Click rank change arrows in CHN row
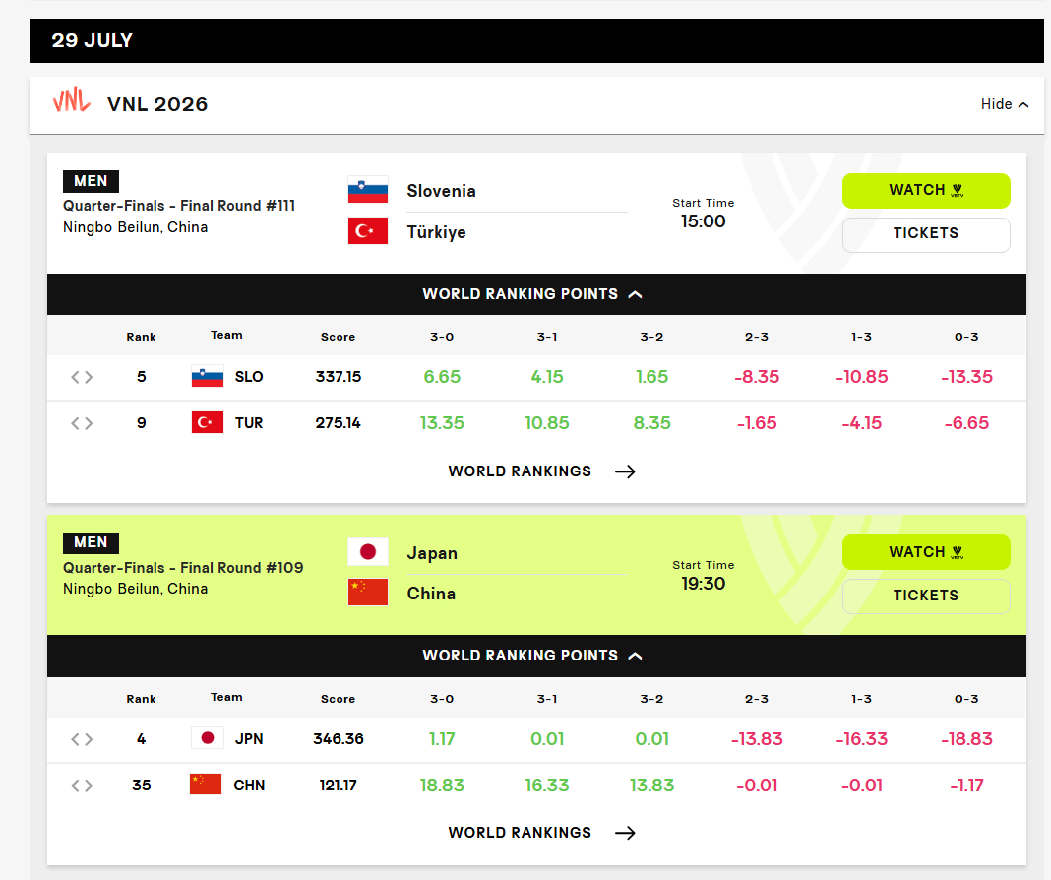 click(x=82, y=786)
